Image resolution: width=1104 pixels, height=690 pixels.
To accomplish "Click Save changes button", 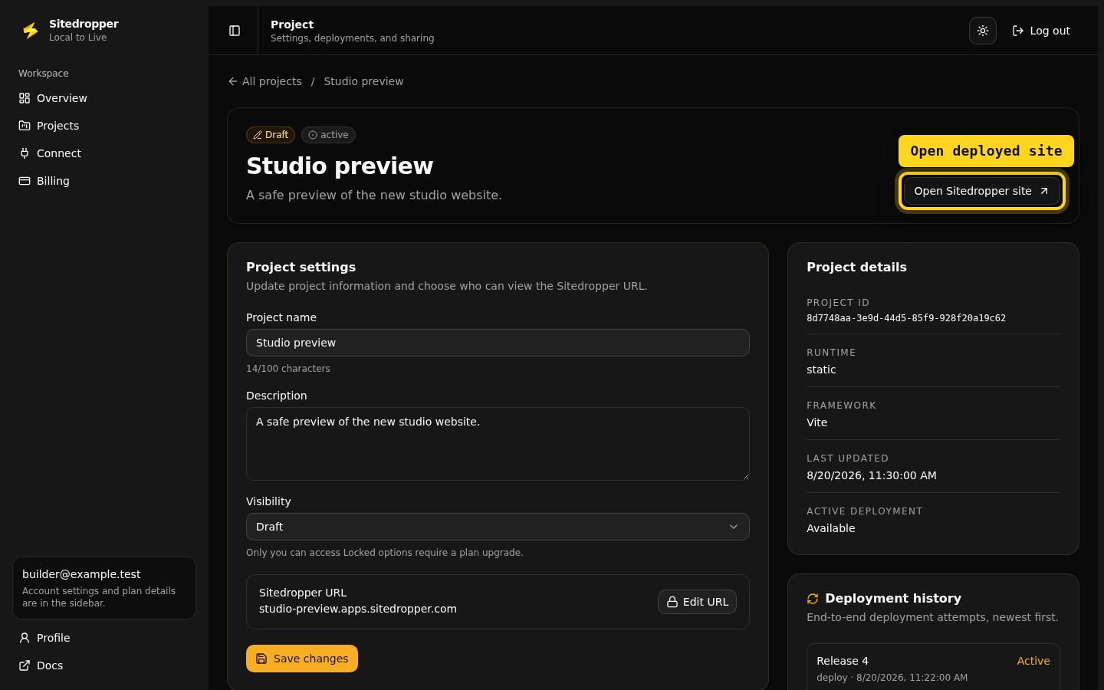I will pos(302,659).
